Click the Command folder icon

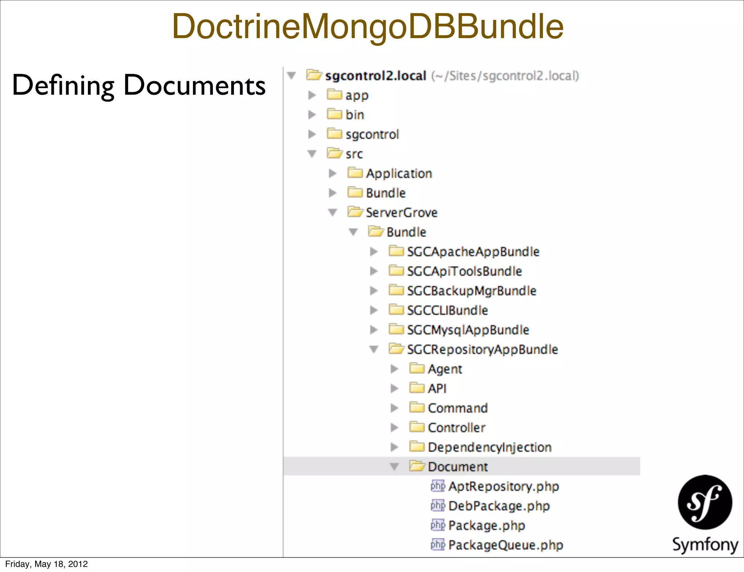[x=417, y=407]
